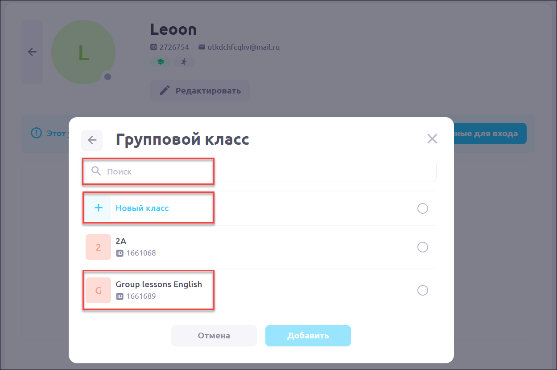Click the 2A class avatar tile
This screenshot has width=557, height=370.
(x=98, y=247)
